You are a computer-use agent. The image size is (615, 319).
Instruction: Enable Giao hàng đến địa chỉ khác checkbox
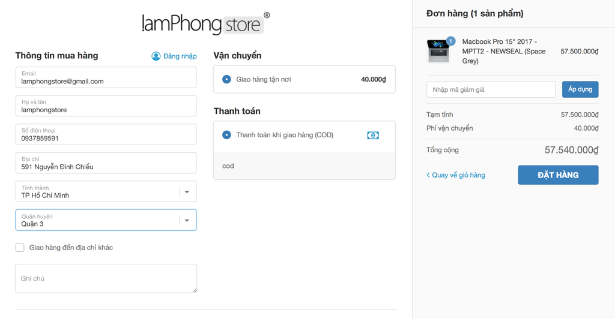coord(20,248)
